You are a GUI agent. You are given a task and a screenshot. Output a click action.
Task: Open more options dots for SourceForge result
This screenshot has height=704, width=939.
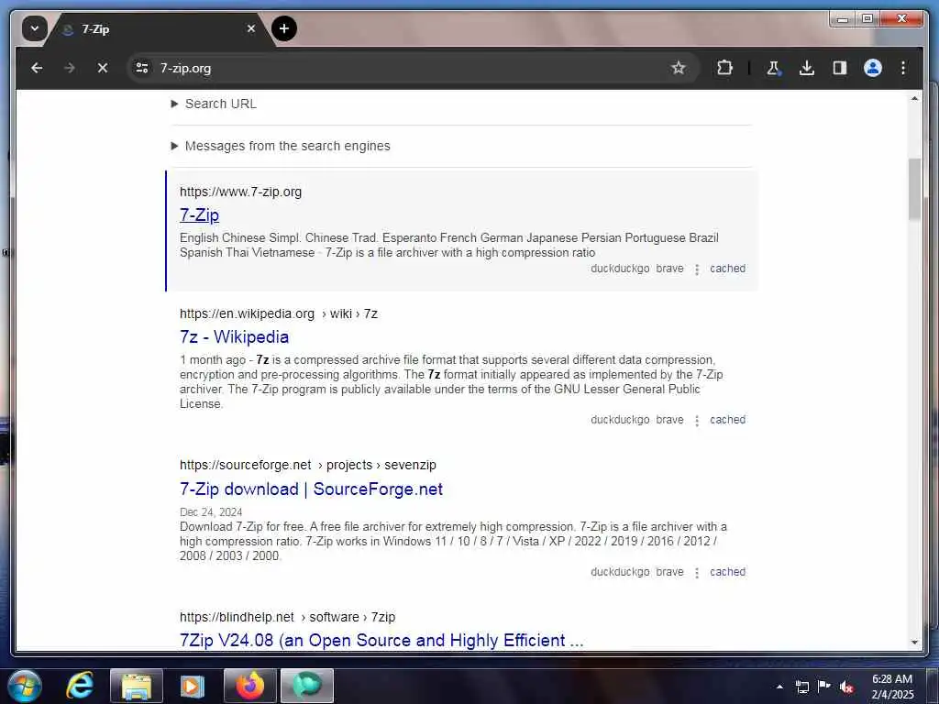click(x=697, y=573)
